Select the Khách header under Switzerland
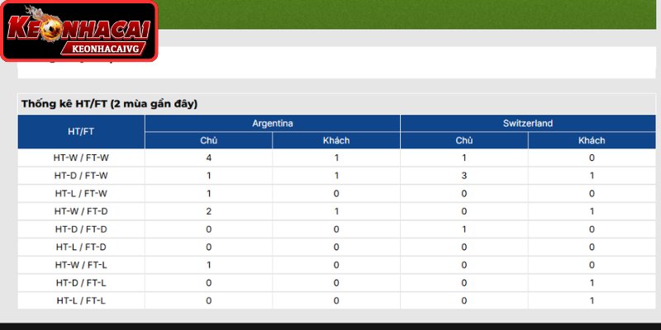 (592, 140)
